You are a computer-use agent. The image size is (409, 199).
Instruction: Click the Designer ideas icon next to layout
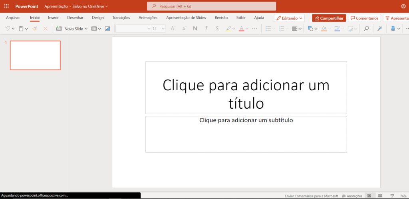click(107, 29)
